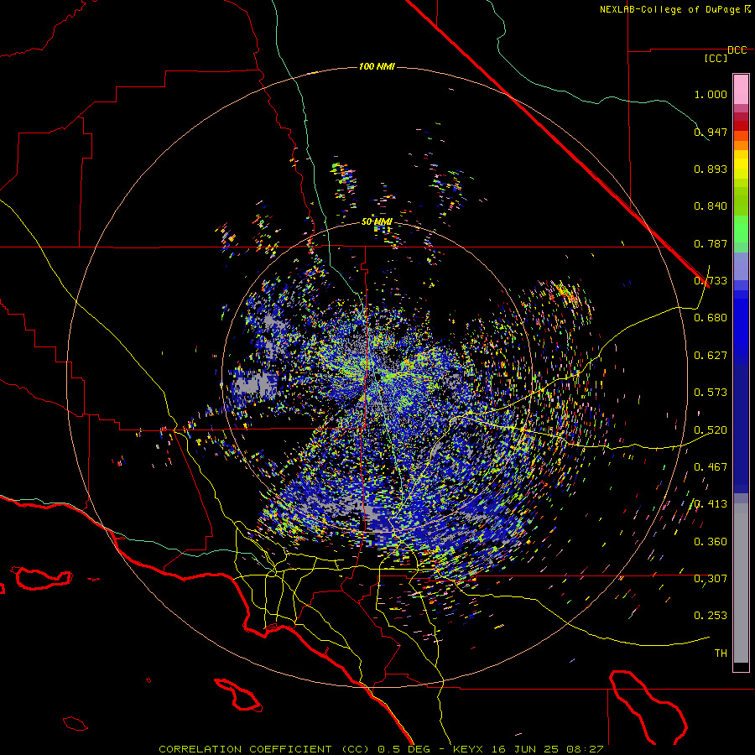Click the 16 JUN 25 date text

click(x=524, y=749)
